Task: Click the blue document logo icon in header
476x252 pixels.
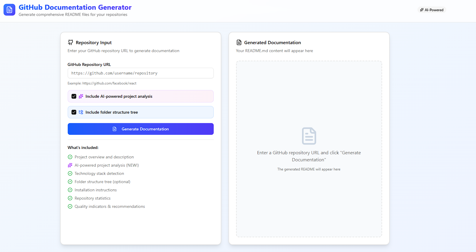Action: tap(9, 10)
